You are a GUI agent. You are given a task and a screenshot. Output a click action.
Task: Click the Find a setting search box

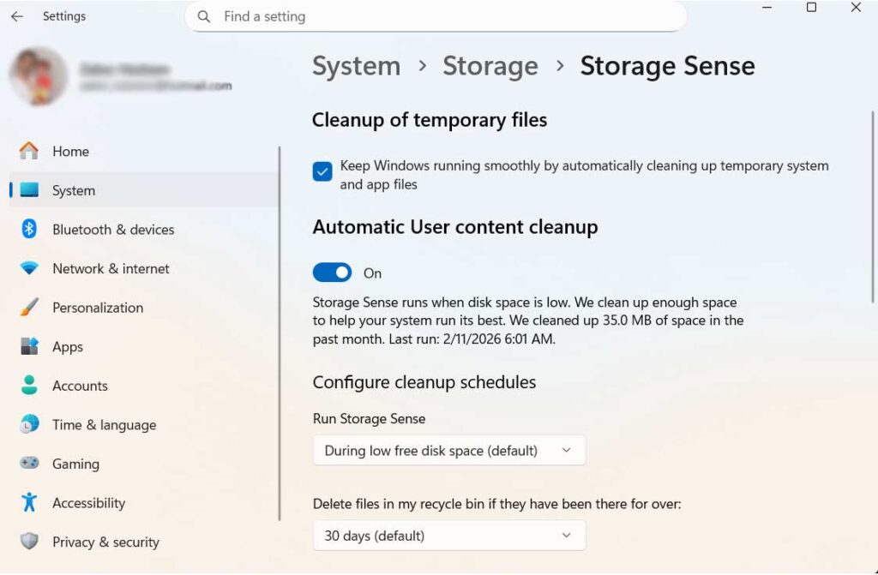tap(436, 16)
